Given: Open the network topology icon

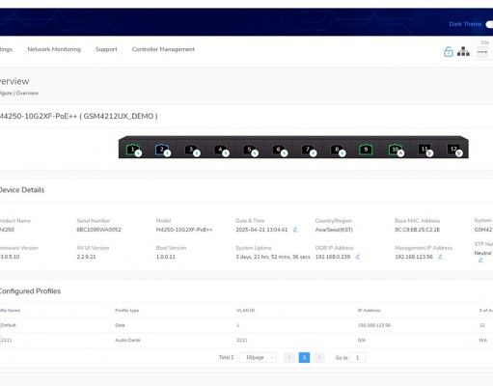Looking at the screenshot, I should pyautogui.click(x=463, y=51).
